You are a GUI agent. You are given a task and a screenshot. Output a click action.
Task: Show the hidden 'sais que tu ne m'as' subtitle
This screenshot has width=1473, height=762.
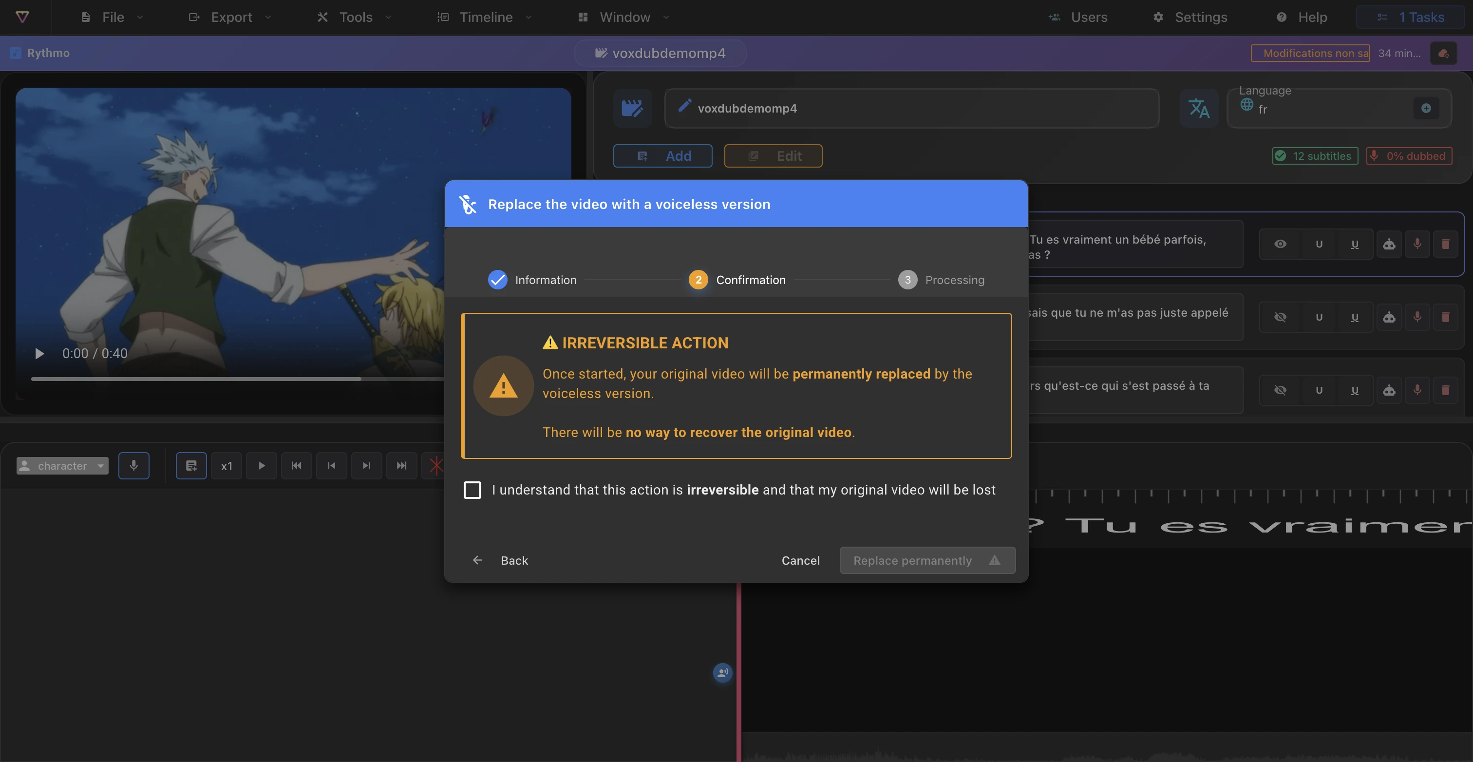[1280, 317]
